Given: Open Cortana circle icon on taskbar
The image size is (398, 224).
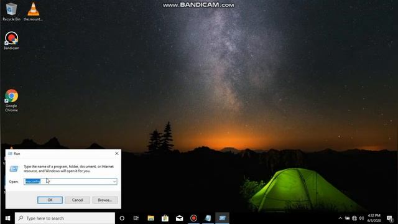Looking at the screenshot, I should tap(122, 218).
